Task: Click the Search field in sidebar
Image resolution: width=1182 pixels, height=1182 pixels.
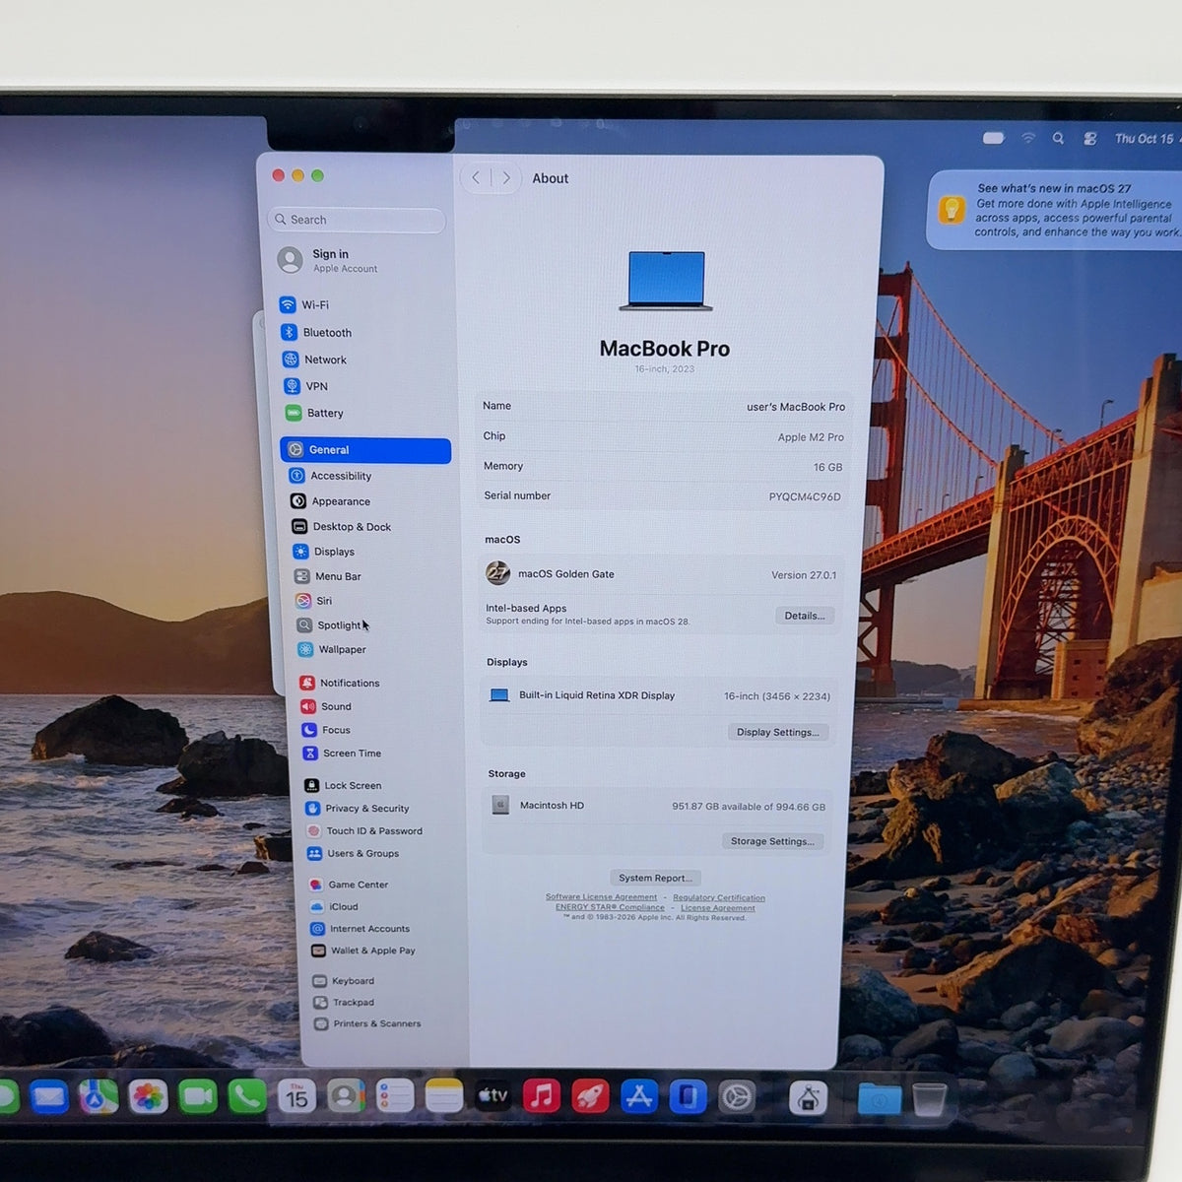Action: pos(357,220)
